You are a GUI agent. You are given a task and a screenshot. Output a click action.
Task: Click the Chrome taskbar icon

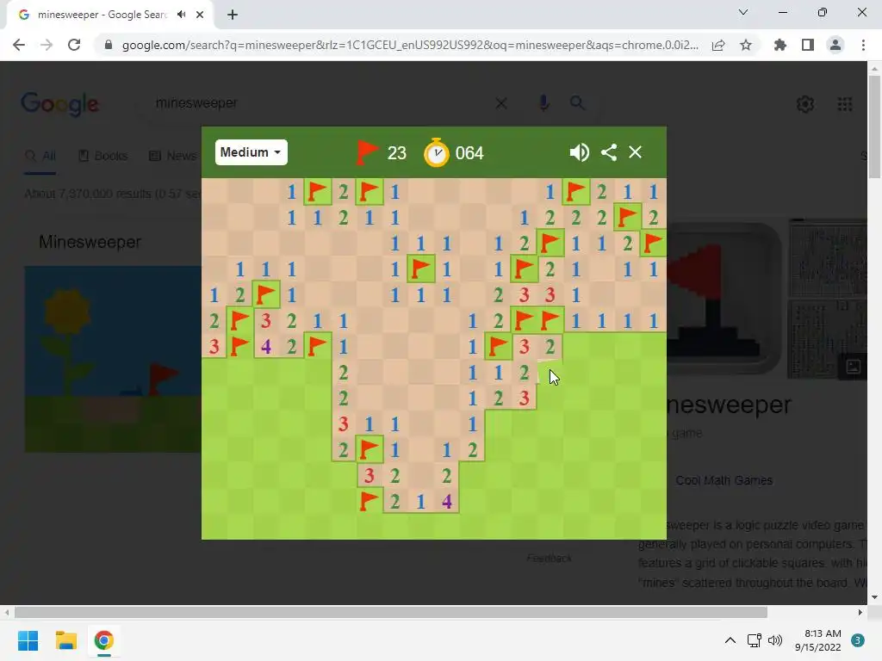pyautogui.click(x=103, y=640)
